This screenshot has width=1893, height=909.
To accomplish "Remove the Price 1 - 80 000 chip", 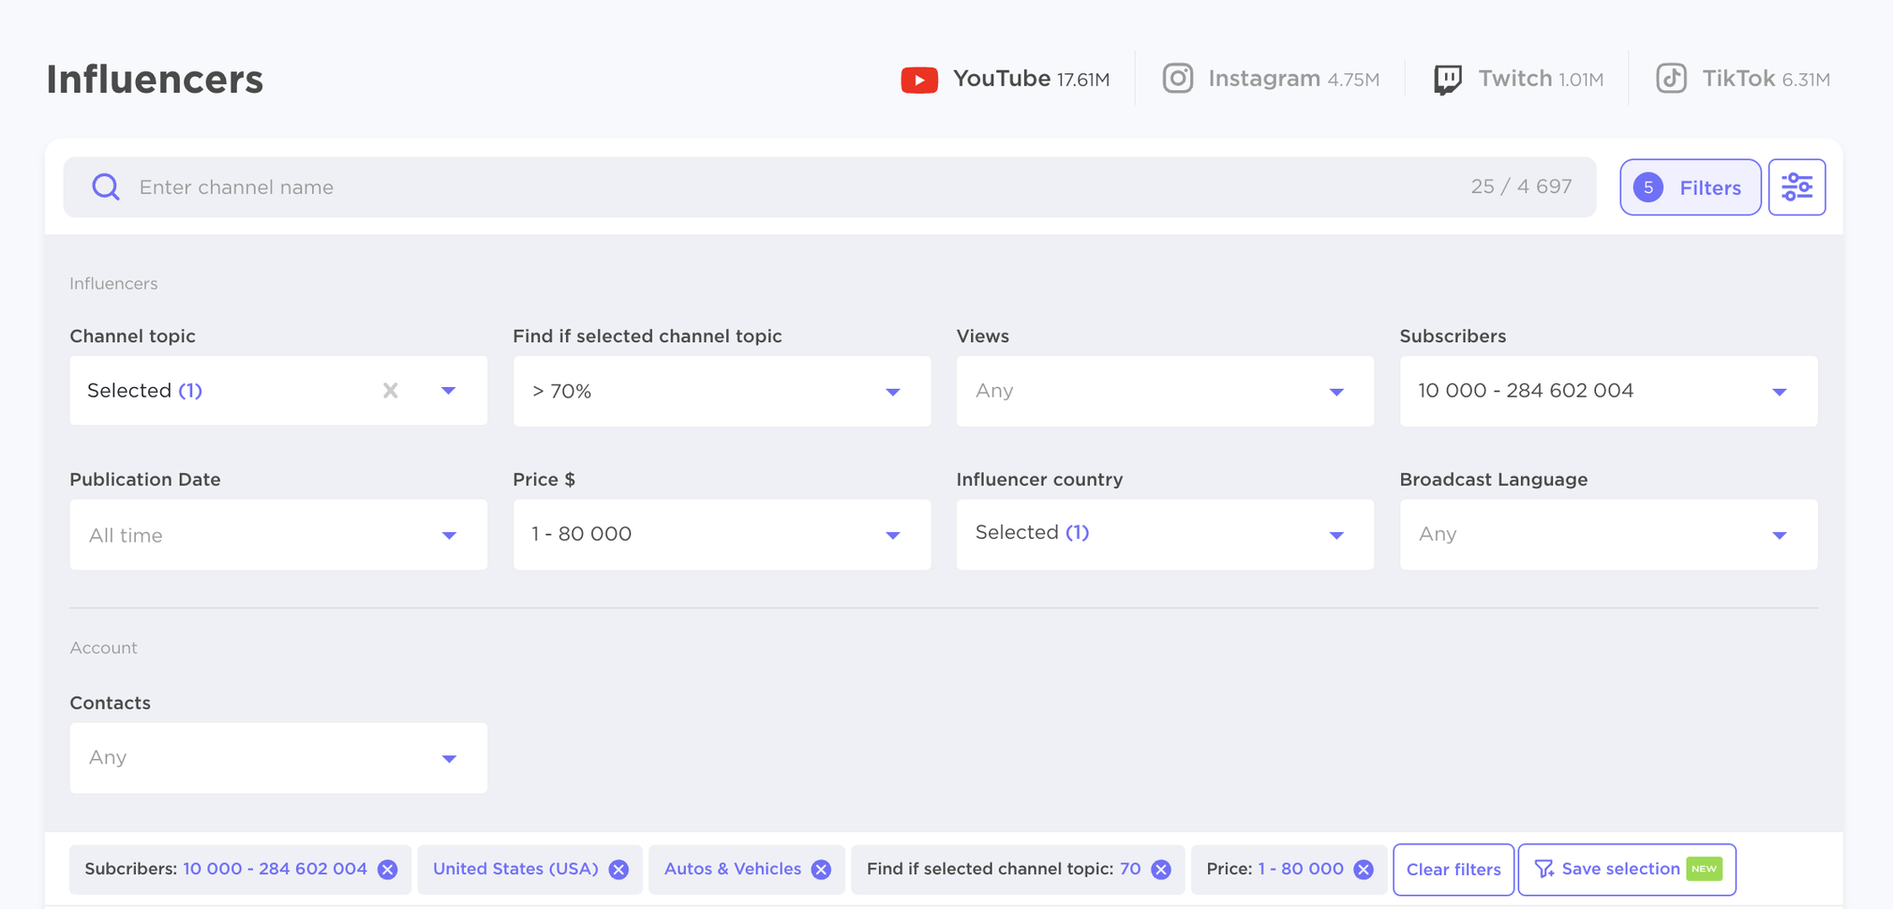I will coord(1364,870).
